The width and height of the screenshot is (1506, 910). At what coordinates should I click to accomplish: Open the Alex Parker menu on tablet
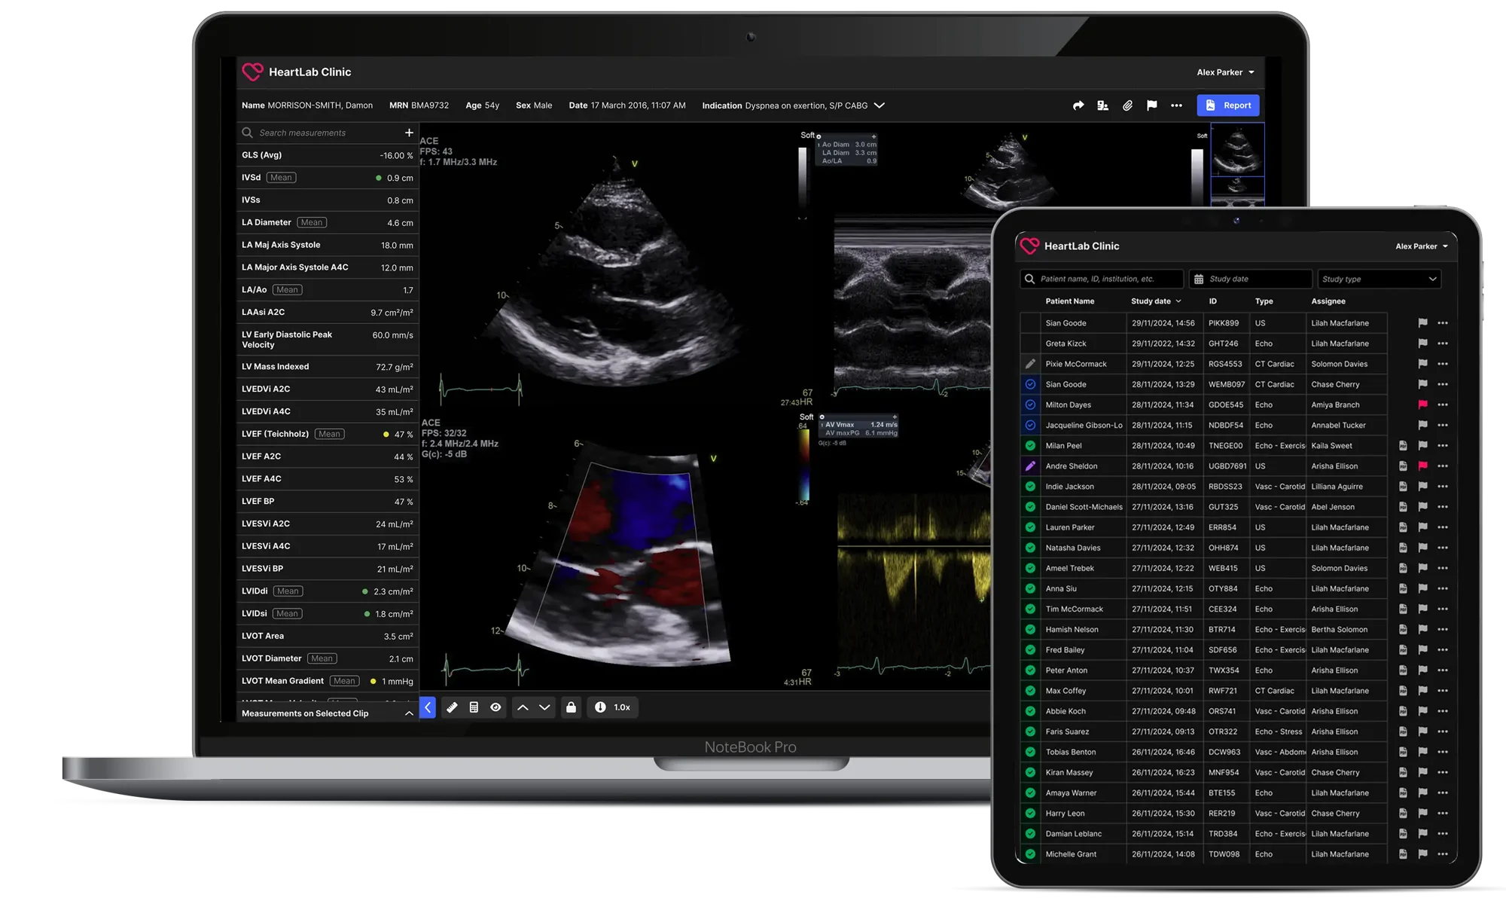coord(1421,246)
